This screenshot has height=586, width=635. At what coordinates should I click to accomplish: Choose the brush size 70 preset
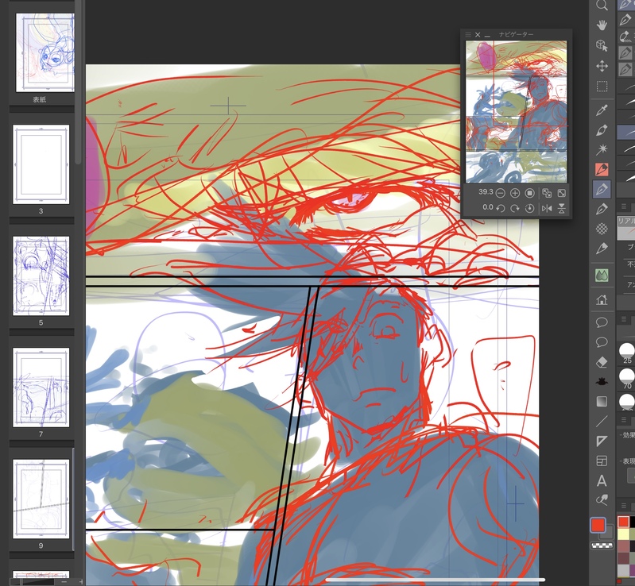tap(627, 378)
